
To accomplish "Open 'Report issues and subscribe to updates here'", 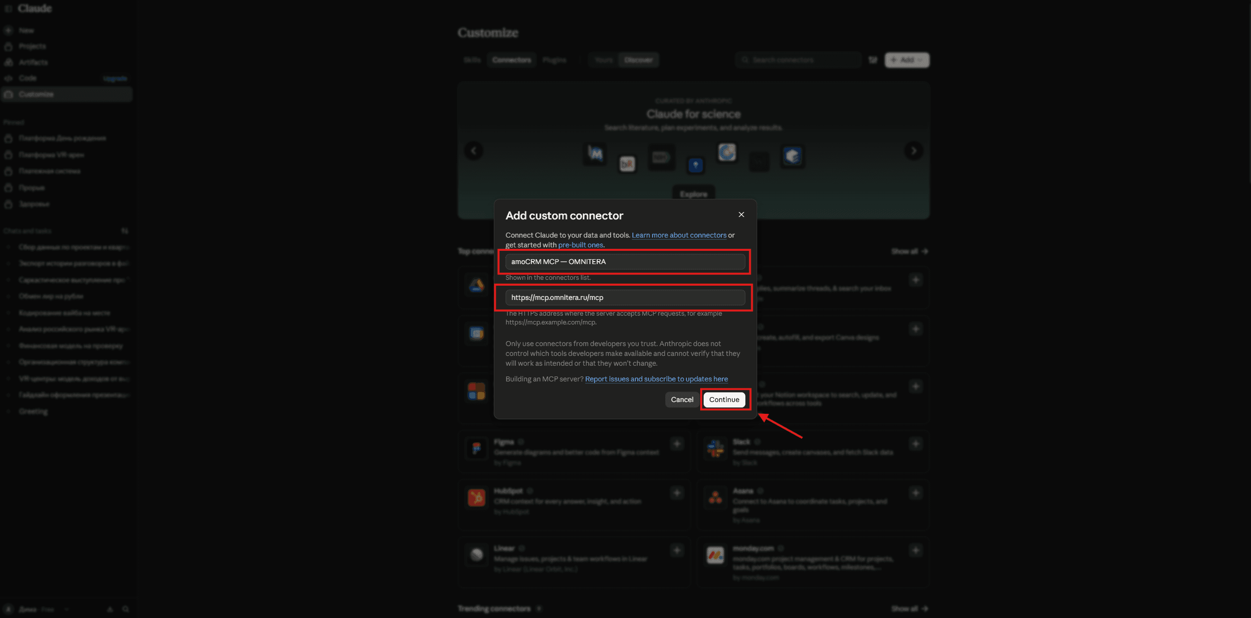I will pyautogui.click(x=656, y=379).
